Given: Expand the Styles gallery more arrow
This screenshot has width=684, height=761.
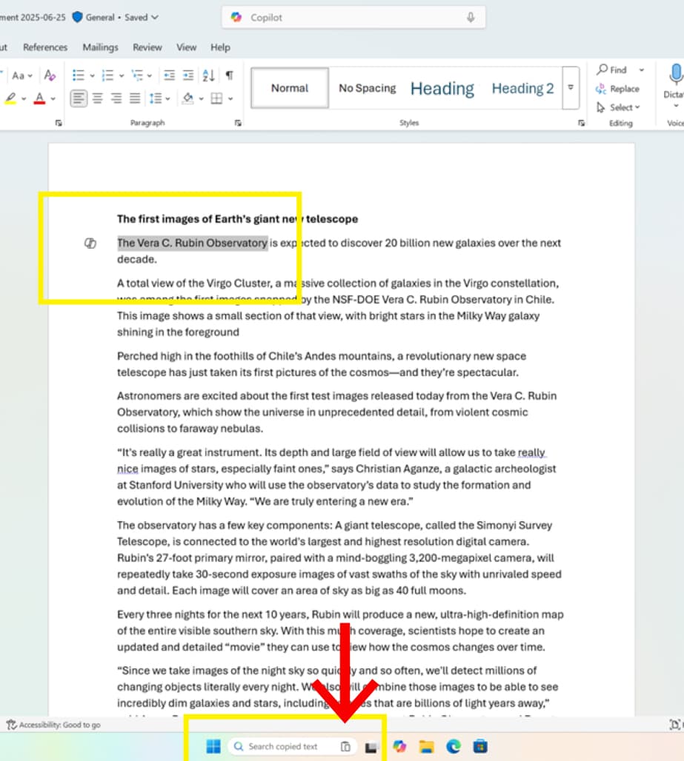Looking at the screenshot, I should pyautogui.click(x=571, y=87).
